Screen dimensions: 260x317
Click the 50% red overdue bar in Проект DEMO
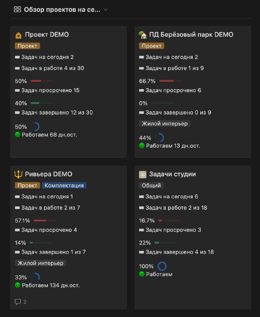coord(42,81)
